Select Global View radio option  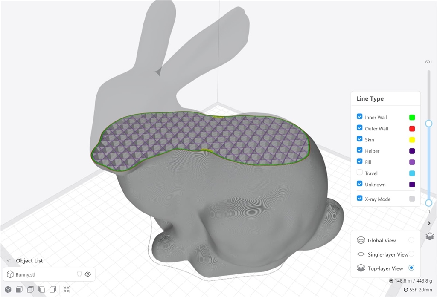411,240
